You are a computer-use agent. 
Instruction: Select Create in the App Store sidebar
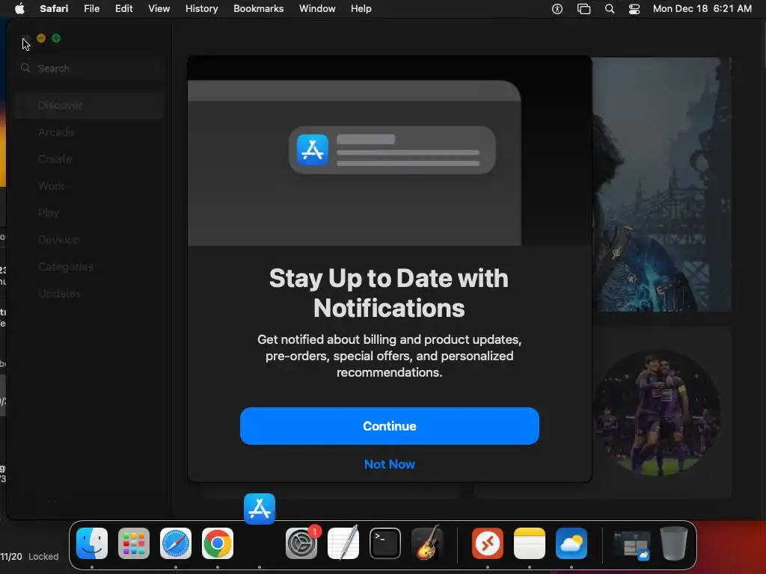click(x=90, y=158)
